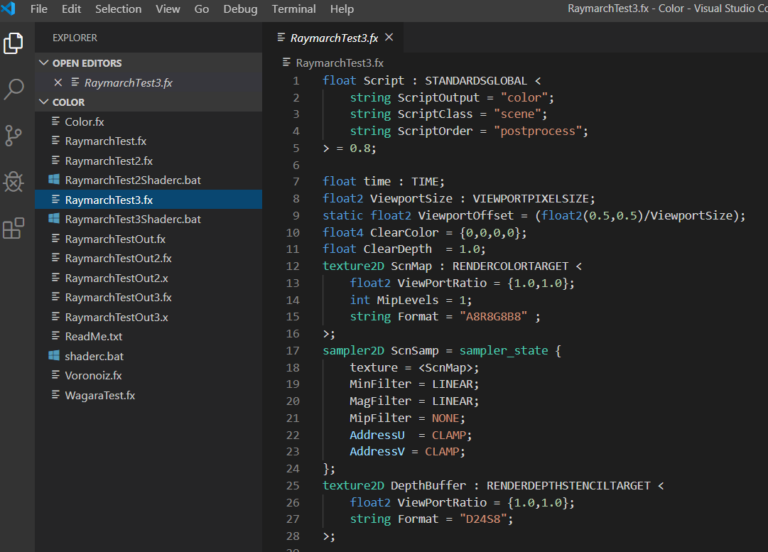Select RaymarchTest3.fx under Open Editors

pos(148,82)
